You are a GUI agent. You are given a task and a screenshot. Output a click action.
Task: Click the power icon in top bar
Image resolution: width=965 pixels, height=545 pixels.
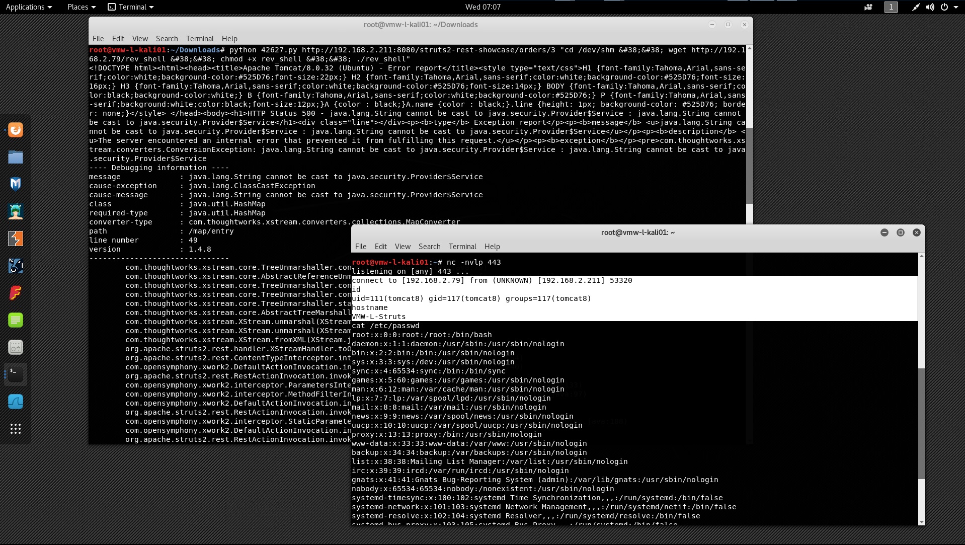click(x=944, y=7)
